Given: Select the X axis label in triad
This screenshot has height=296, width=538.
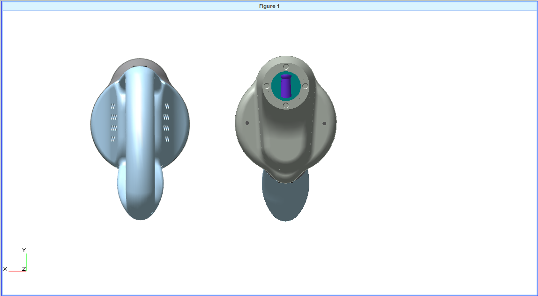Looking at the screenshot, I should coord(5,269).
